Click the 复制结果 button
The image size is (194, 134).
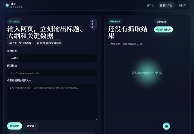coord(161,22)
